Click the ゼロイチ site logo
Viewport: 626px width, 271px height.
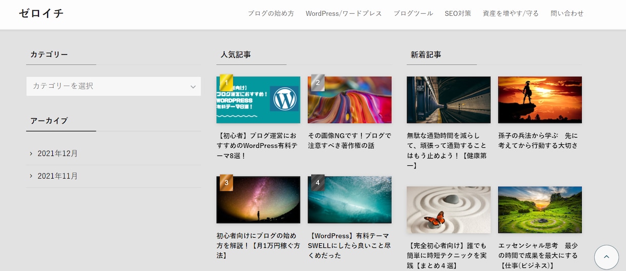click(41, 14)
